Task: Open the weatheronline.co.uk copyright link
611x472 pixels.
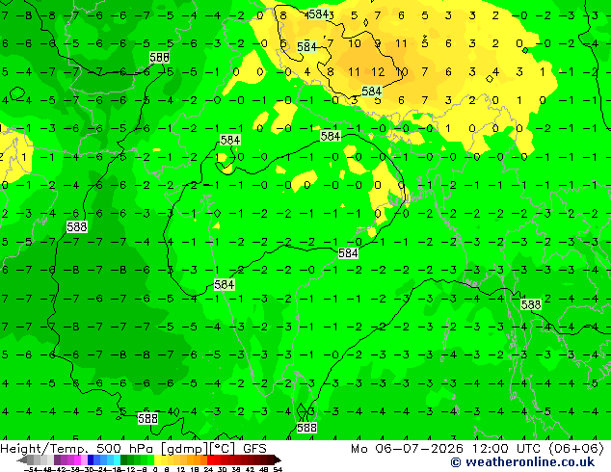Action: pyautogui.click(x=522, y=462)
